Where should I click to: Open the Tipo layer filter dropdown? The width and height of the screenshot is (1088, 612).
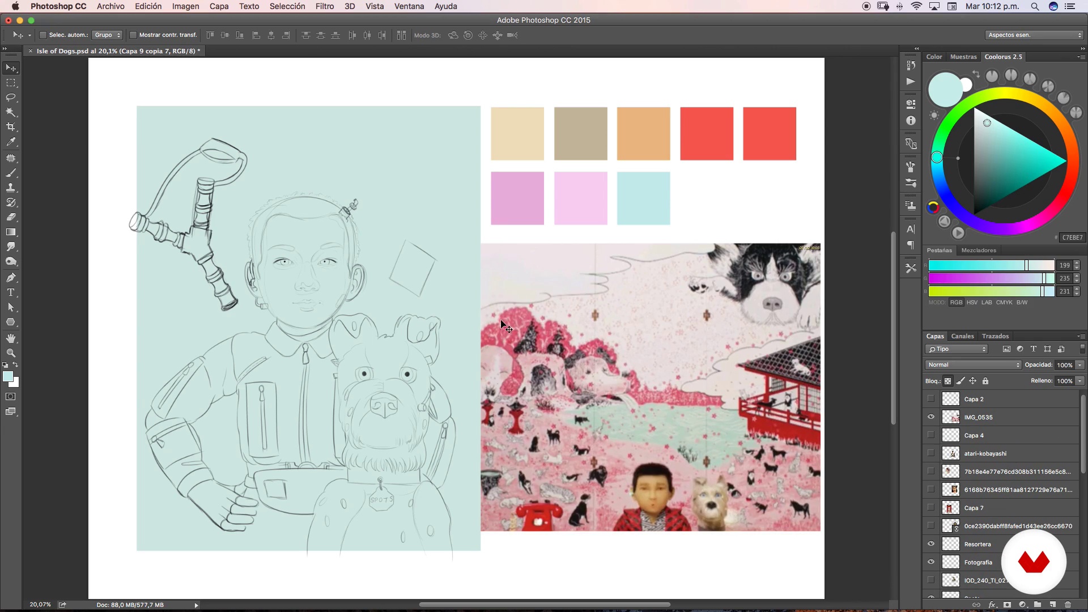click(x=957, y=349)
